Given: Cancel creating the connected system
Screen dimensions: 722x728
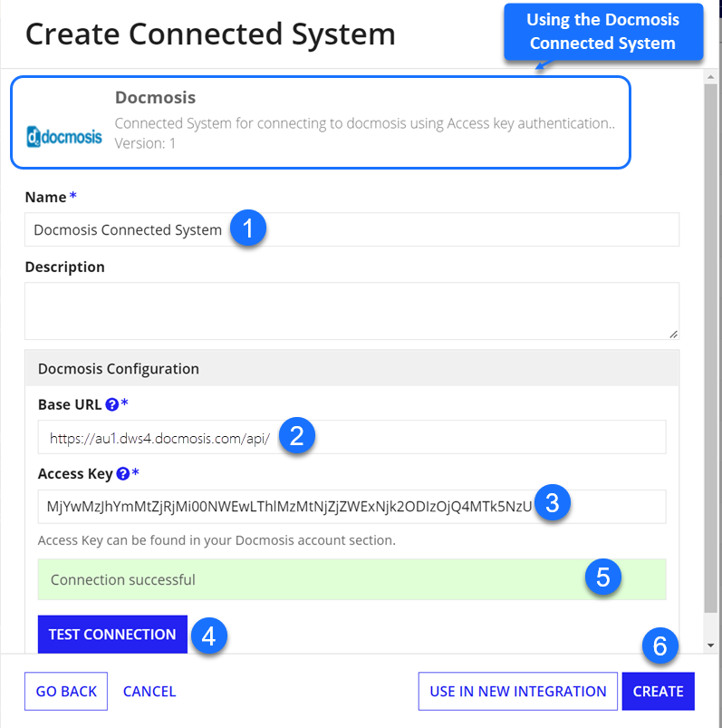Looking at the screenshot, I should pyautogui.click(x=149, y=692).
